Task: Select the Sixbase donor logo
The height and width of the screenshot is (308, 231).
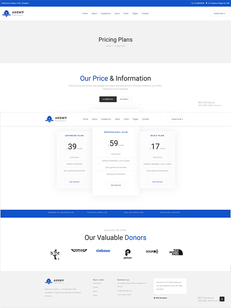Action: click(x=104, y=251)
